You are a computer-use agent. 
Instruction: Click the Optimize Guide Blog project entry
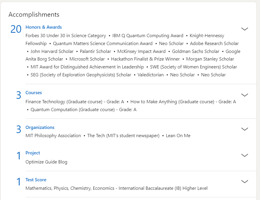(x=46, y=162)
